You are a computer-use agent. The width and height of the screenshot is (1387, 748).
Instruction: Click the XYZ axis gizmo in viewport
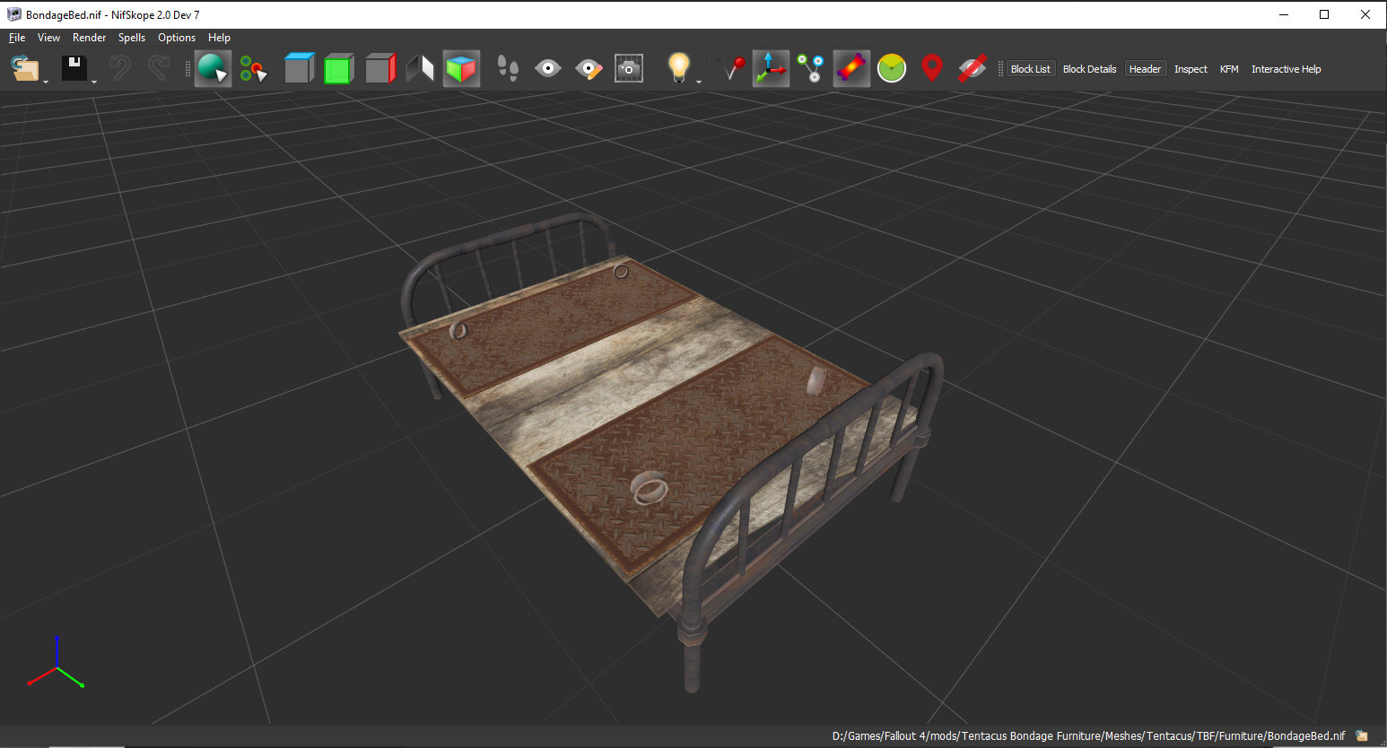point(56,664)
